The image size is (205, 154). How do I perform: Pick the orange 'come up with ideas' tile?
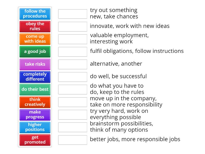point(35,39)
